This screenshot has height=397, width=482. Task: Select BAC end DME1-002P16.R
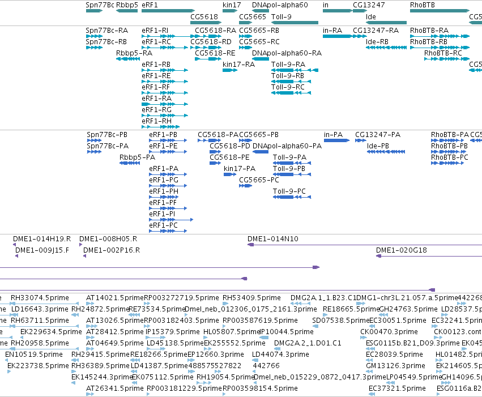85,257
